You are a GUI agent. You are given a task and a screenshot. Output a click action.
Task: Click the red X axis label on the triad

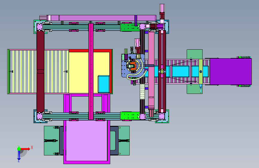click(x=32, y=147)
